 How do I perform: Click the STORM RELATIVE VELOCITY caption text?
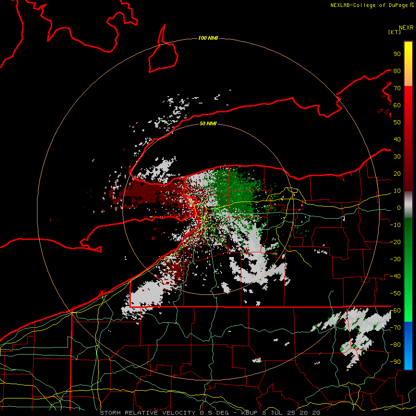point(147,413)
